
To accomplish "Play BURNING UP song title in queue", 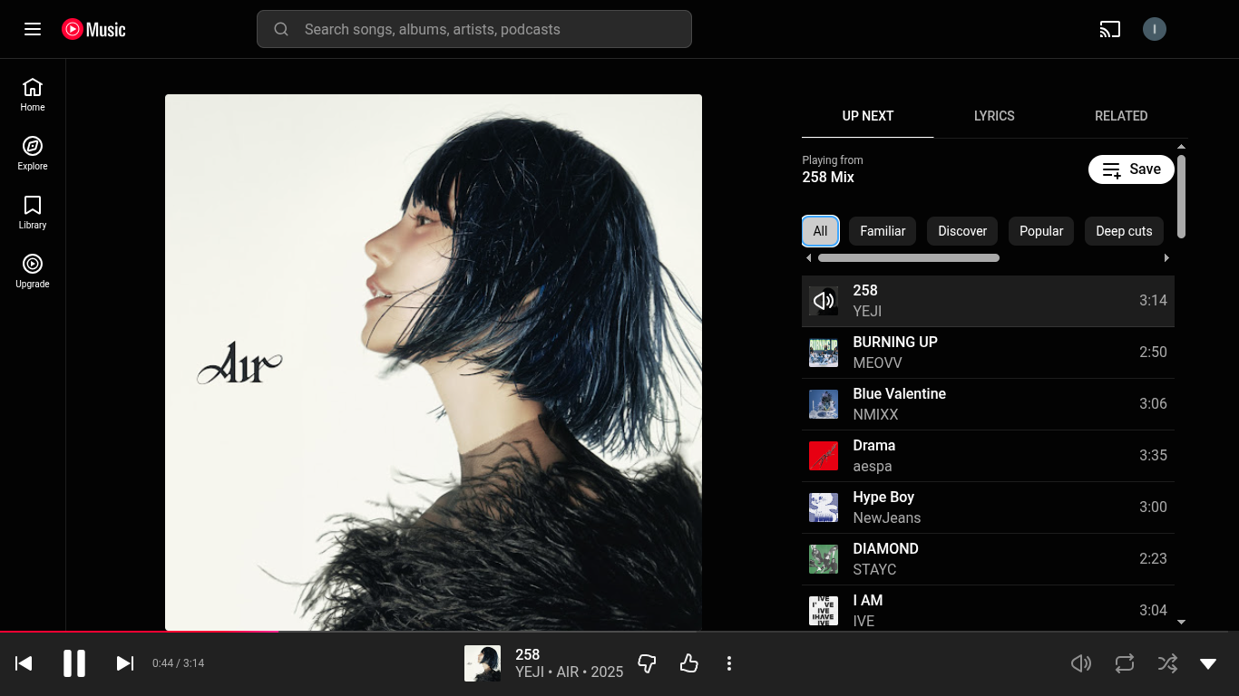I will [x=895, y=343].
